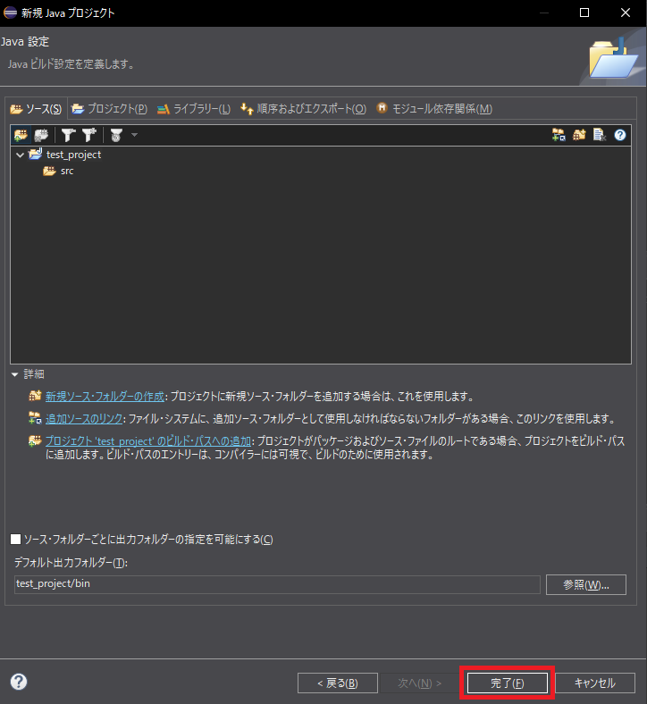This screenshot has height=704, width=647.
Task: Maximize the 新規 Java プロジェクト dialog
Action: [x=584, y=13]
